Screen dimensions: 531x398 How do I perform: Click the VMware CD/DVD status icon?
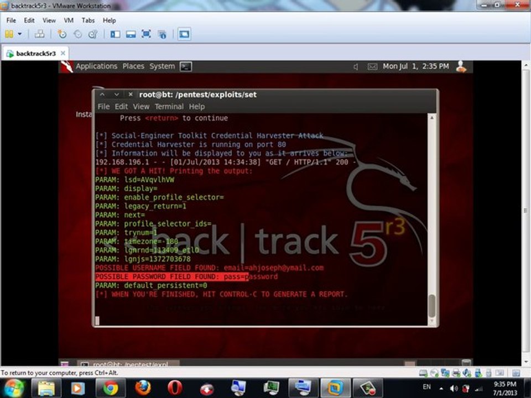tap(434, 373)
